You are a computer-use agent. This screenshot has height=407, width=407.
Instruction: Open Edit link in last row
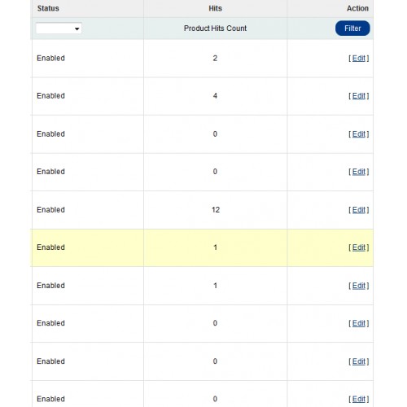point(359,399)
